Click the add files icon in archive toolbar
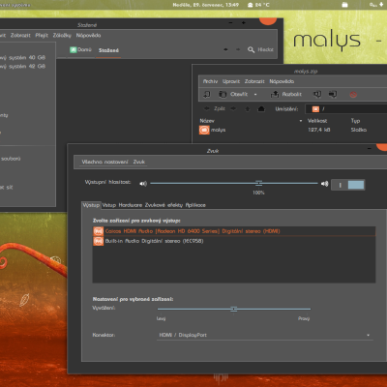 click(x=317, y=94)
